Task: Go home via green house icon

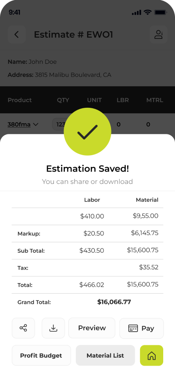Action: pyautogui.click(x=151, y=355)
